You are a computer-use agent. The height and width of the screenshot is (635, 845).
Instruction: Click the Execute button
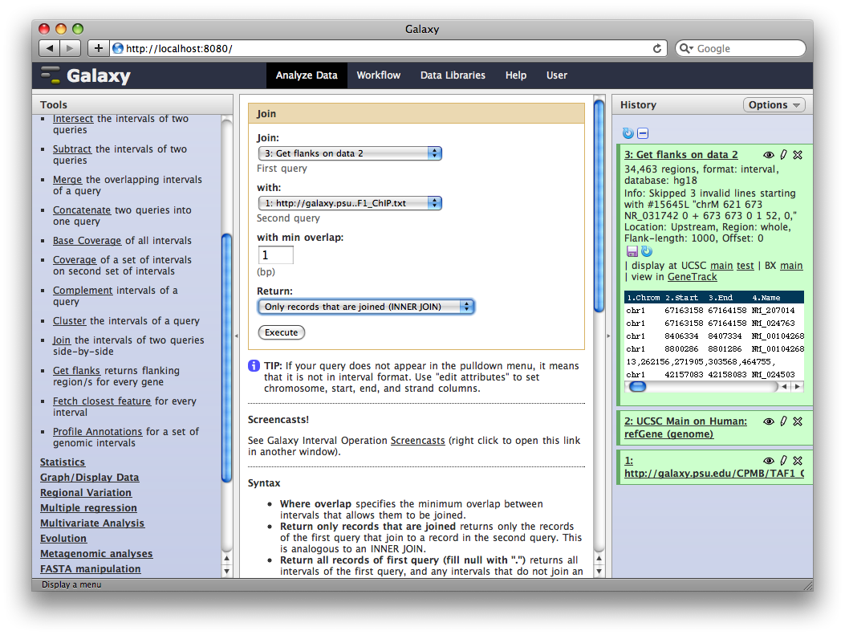(282, 332)
